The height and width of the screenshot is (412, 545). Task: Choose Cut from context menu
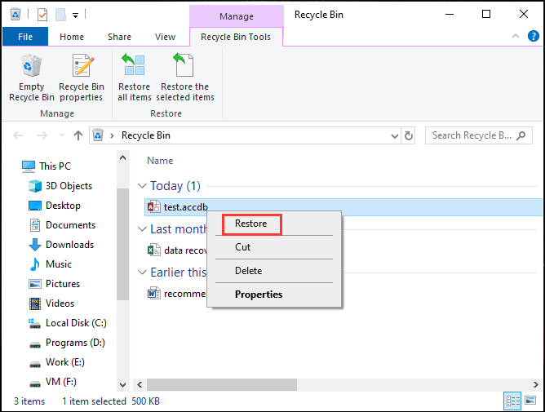coord(242,247)
